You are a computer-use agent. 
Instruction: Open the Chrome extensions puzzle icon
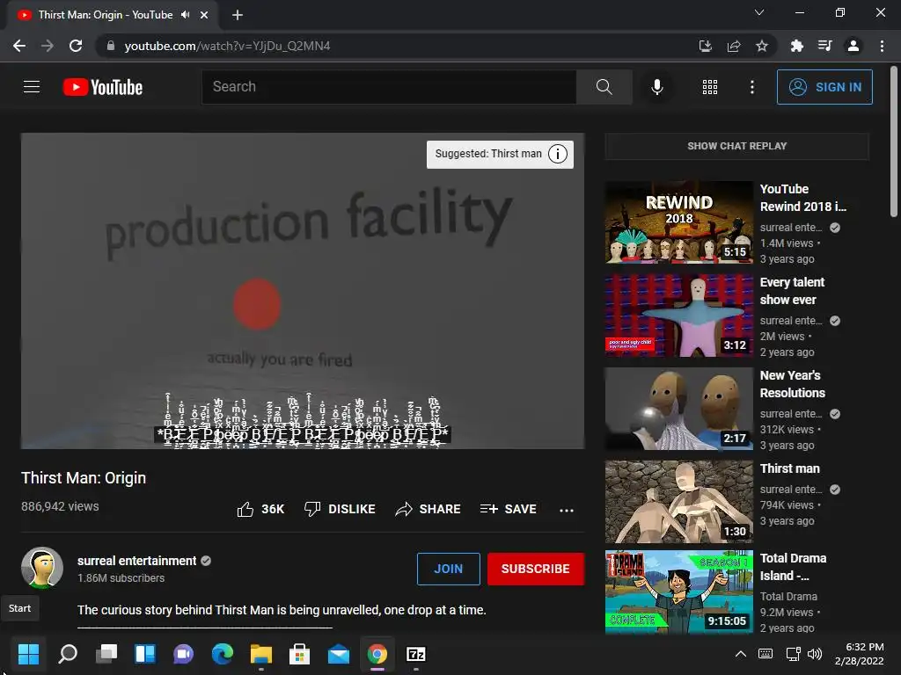tap(797, 46)
